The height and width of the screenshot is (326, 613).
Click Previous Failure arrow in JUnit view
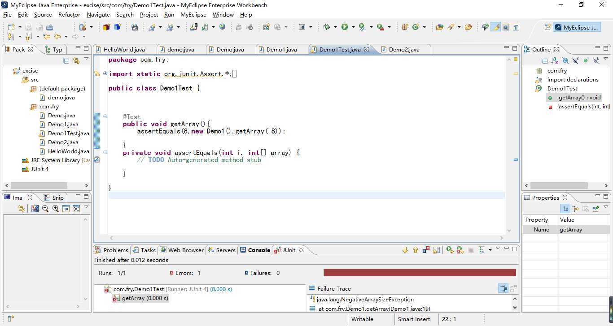416,250
